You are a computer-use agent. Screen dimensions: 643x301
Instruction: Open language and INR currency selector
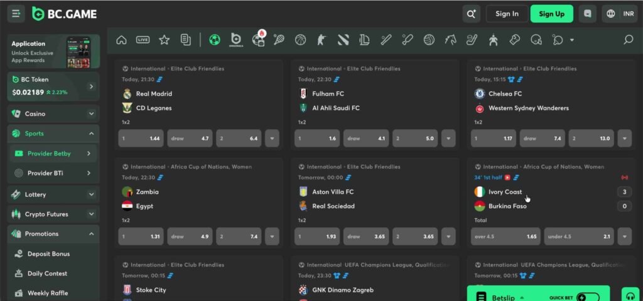620,14
